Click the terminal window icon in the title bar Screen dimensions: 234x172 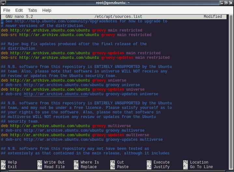[x=3, y=3]
